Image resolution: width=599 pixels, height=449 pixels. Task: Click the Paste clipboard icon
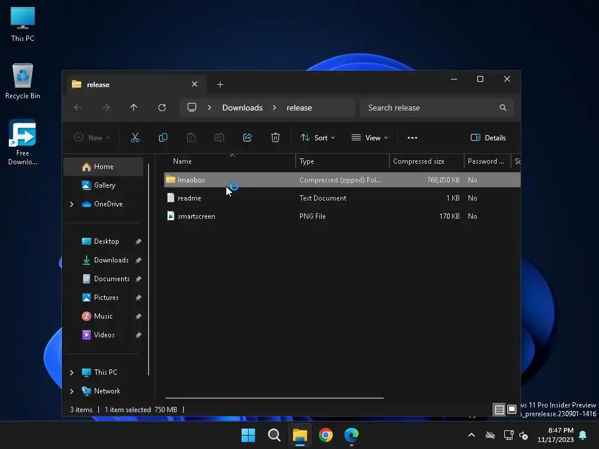[191, 137]
